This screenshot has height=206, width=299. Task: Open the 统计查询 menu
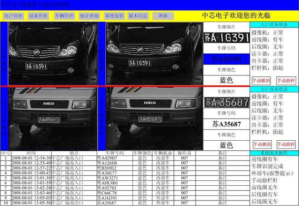tap(89, 16)
